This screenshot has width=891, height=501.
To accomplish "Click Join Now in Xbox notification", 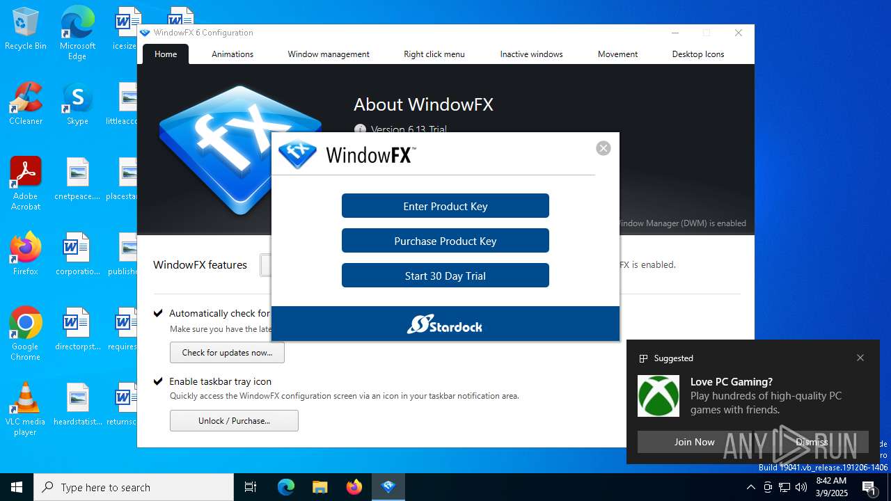I will (694, 442).
